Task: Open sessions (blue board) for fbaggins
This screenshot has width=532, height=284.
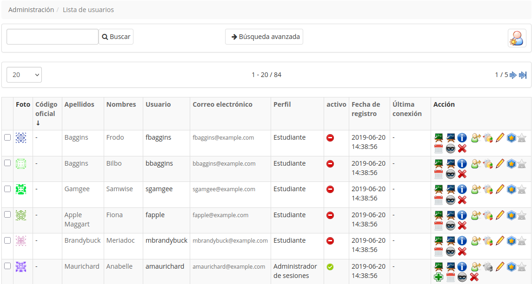Action: (x=451, y=138)
